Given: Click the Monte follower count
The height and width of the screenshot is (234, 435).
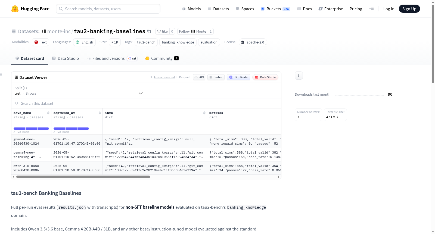Looking at the screenshot, I should click(x=211, y=31).
